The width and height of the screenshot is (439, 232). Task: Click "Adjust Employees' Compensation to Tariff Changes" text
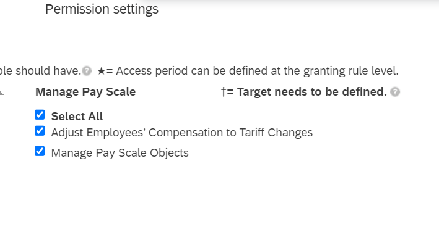coord(182,133)
